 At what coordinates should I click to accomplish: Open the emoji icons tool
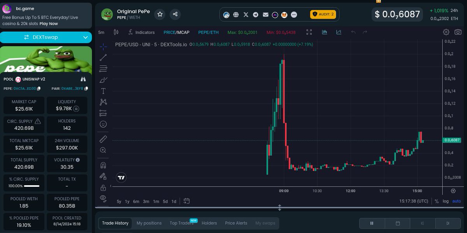pyautogui.click(x=103, y=124)
